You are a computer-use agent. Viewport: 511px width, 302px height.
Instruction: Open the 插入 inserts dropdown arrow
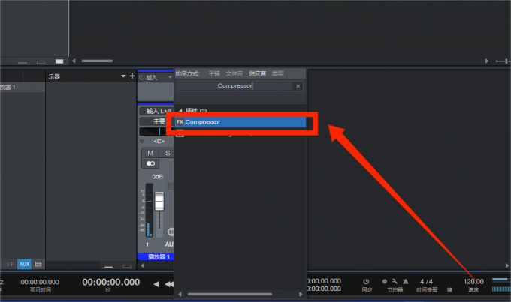click(168, 76)
